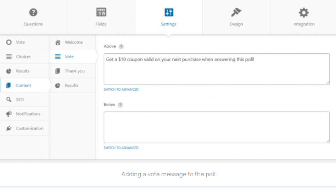Select the Vote item in left sidebar

point(21,42)
